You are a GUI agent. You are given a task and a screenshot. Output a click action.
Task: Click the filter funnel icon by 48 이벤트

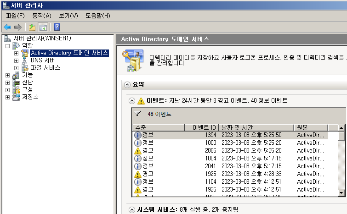click(x=137, y=114)
